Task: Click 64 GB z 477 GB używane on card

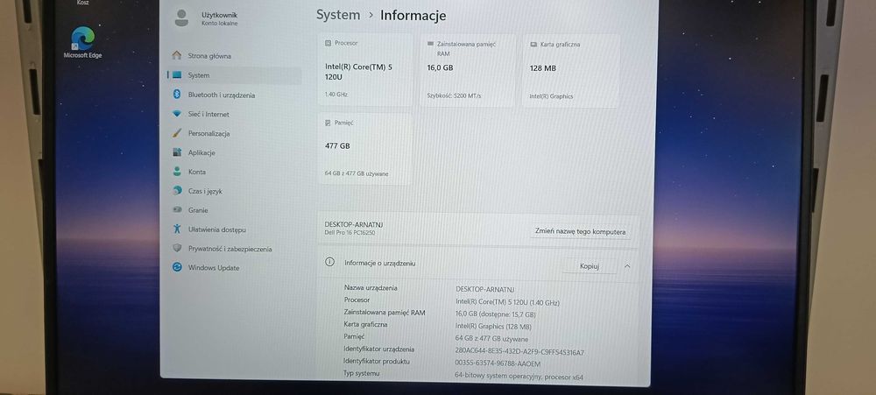Action: (x=357, y=173)
